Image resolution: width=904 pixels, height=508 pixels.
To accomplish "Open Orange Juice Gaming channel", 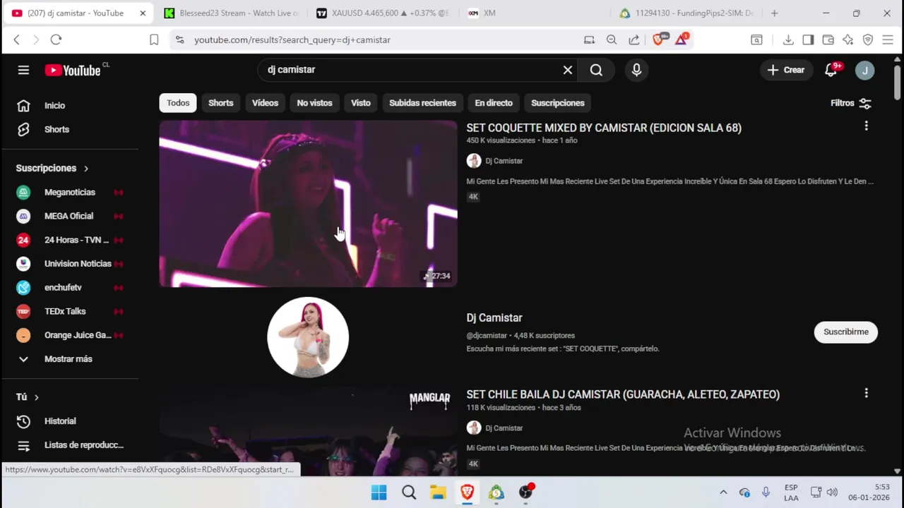I will [x=69, y=335].
